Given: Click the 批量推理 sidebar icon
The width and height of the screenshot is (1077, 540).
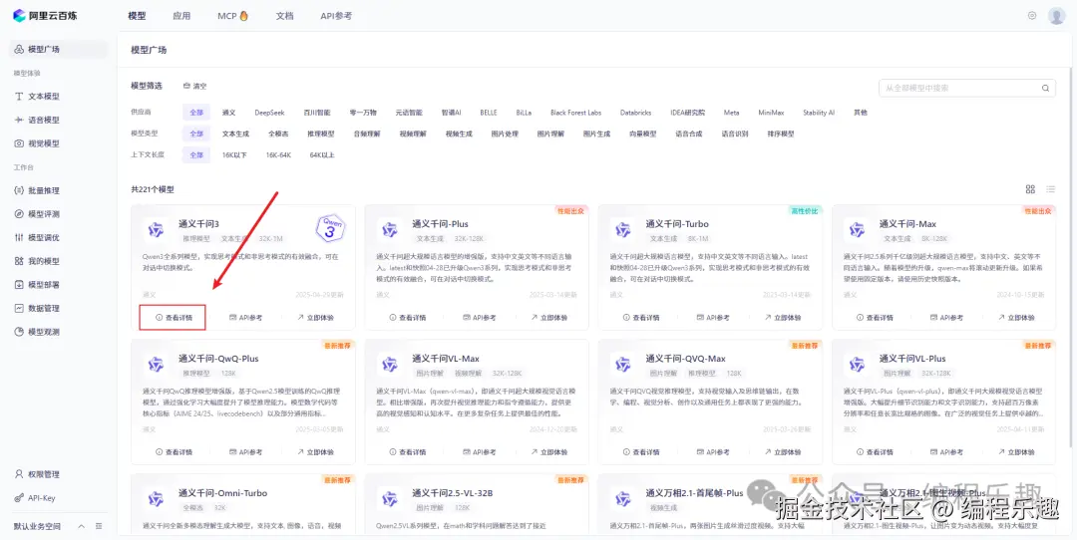Looking at the screenshot, I should (x=19, y=190).
